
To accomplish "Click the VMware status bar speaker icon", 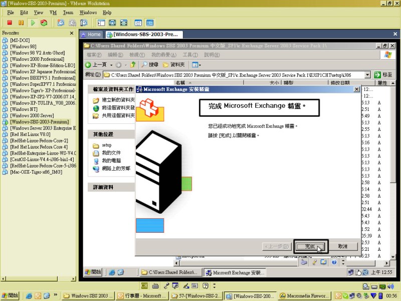I will [390, 286].
